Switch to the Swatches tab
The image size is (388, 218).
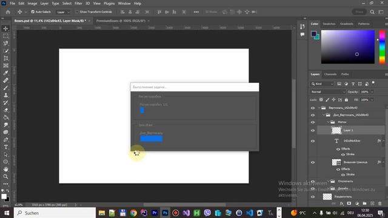pyautogui.click(x=329, y=24)
